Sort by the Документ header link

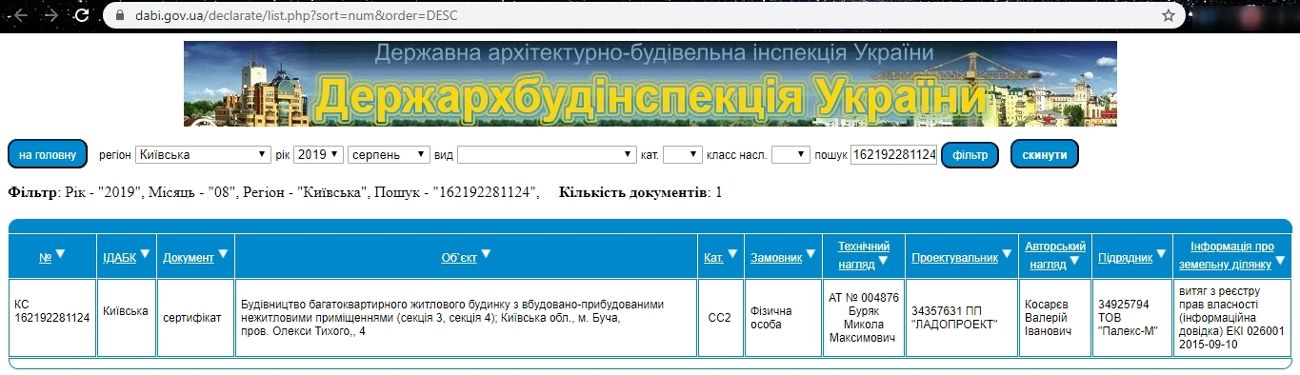[188, 257]
